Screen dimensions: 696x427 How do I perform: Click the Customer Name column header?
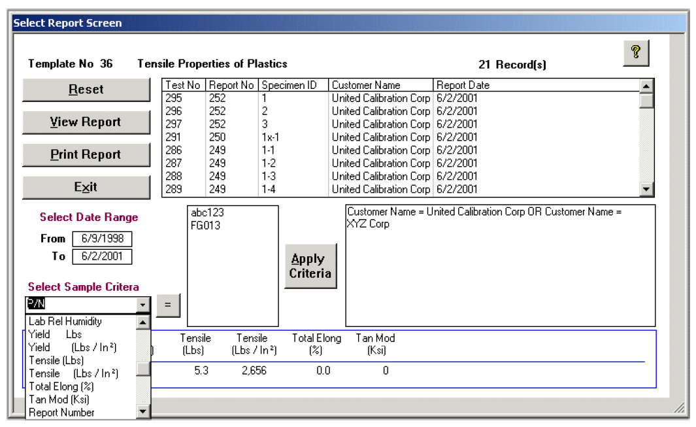(381, 85)
